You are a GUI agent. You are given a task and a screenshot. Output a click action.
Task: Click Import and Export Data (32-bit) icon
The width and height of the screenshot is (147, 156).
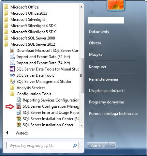pos(12,56)
